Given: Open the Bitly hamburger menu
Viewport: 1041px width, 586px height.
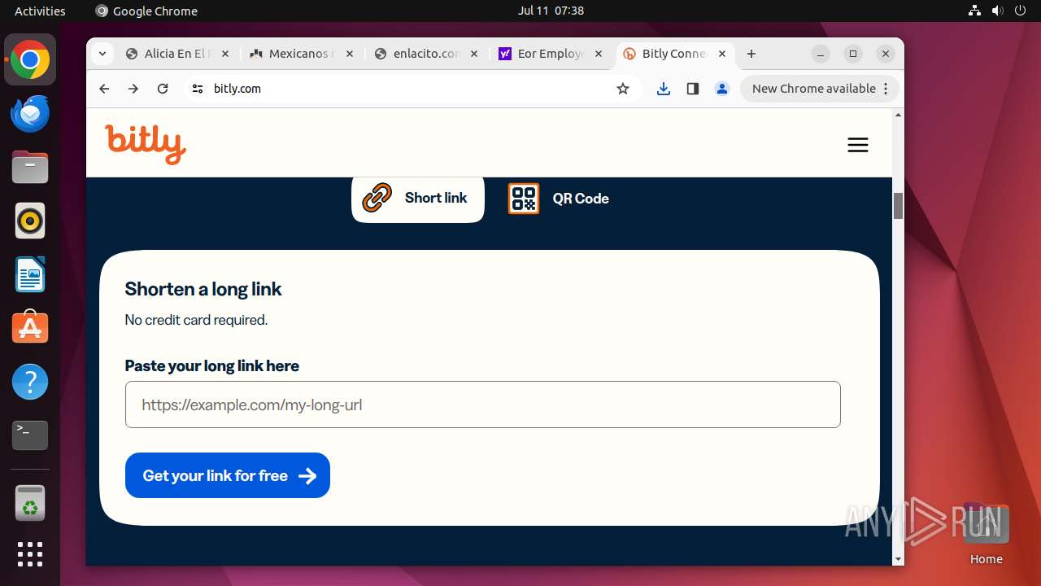Looking at the screenshot, I should pyautogui.click(x=857, y=145).
